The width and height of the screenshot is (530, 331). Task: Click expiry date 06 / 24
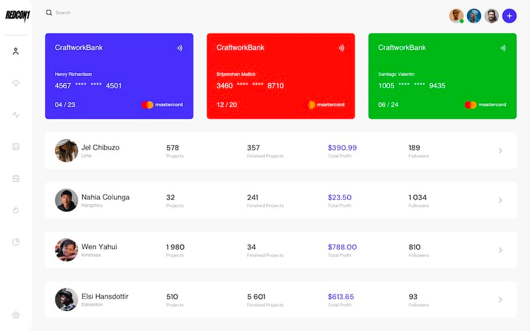point(388,105)
